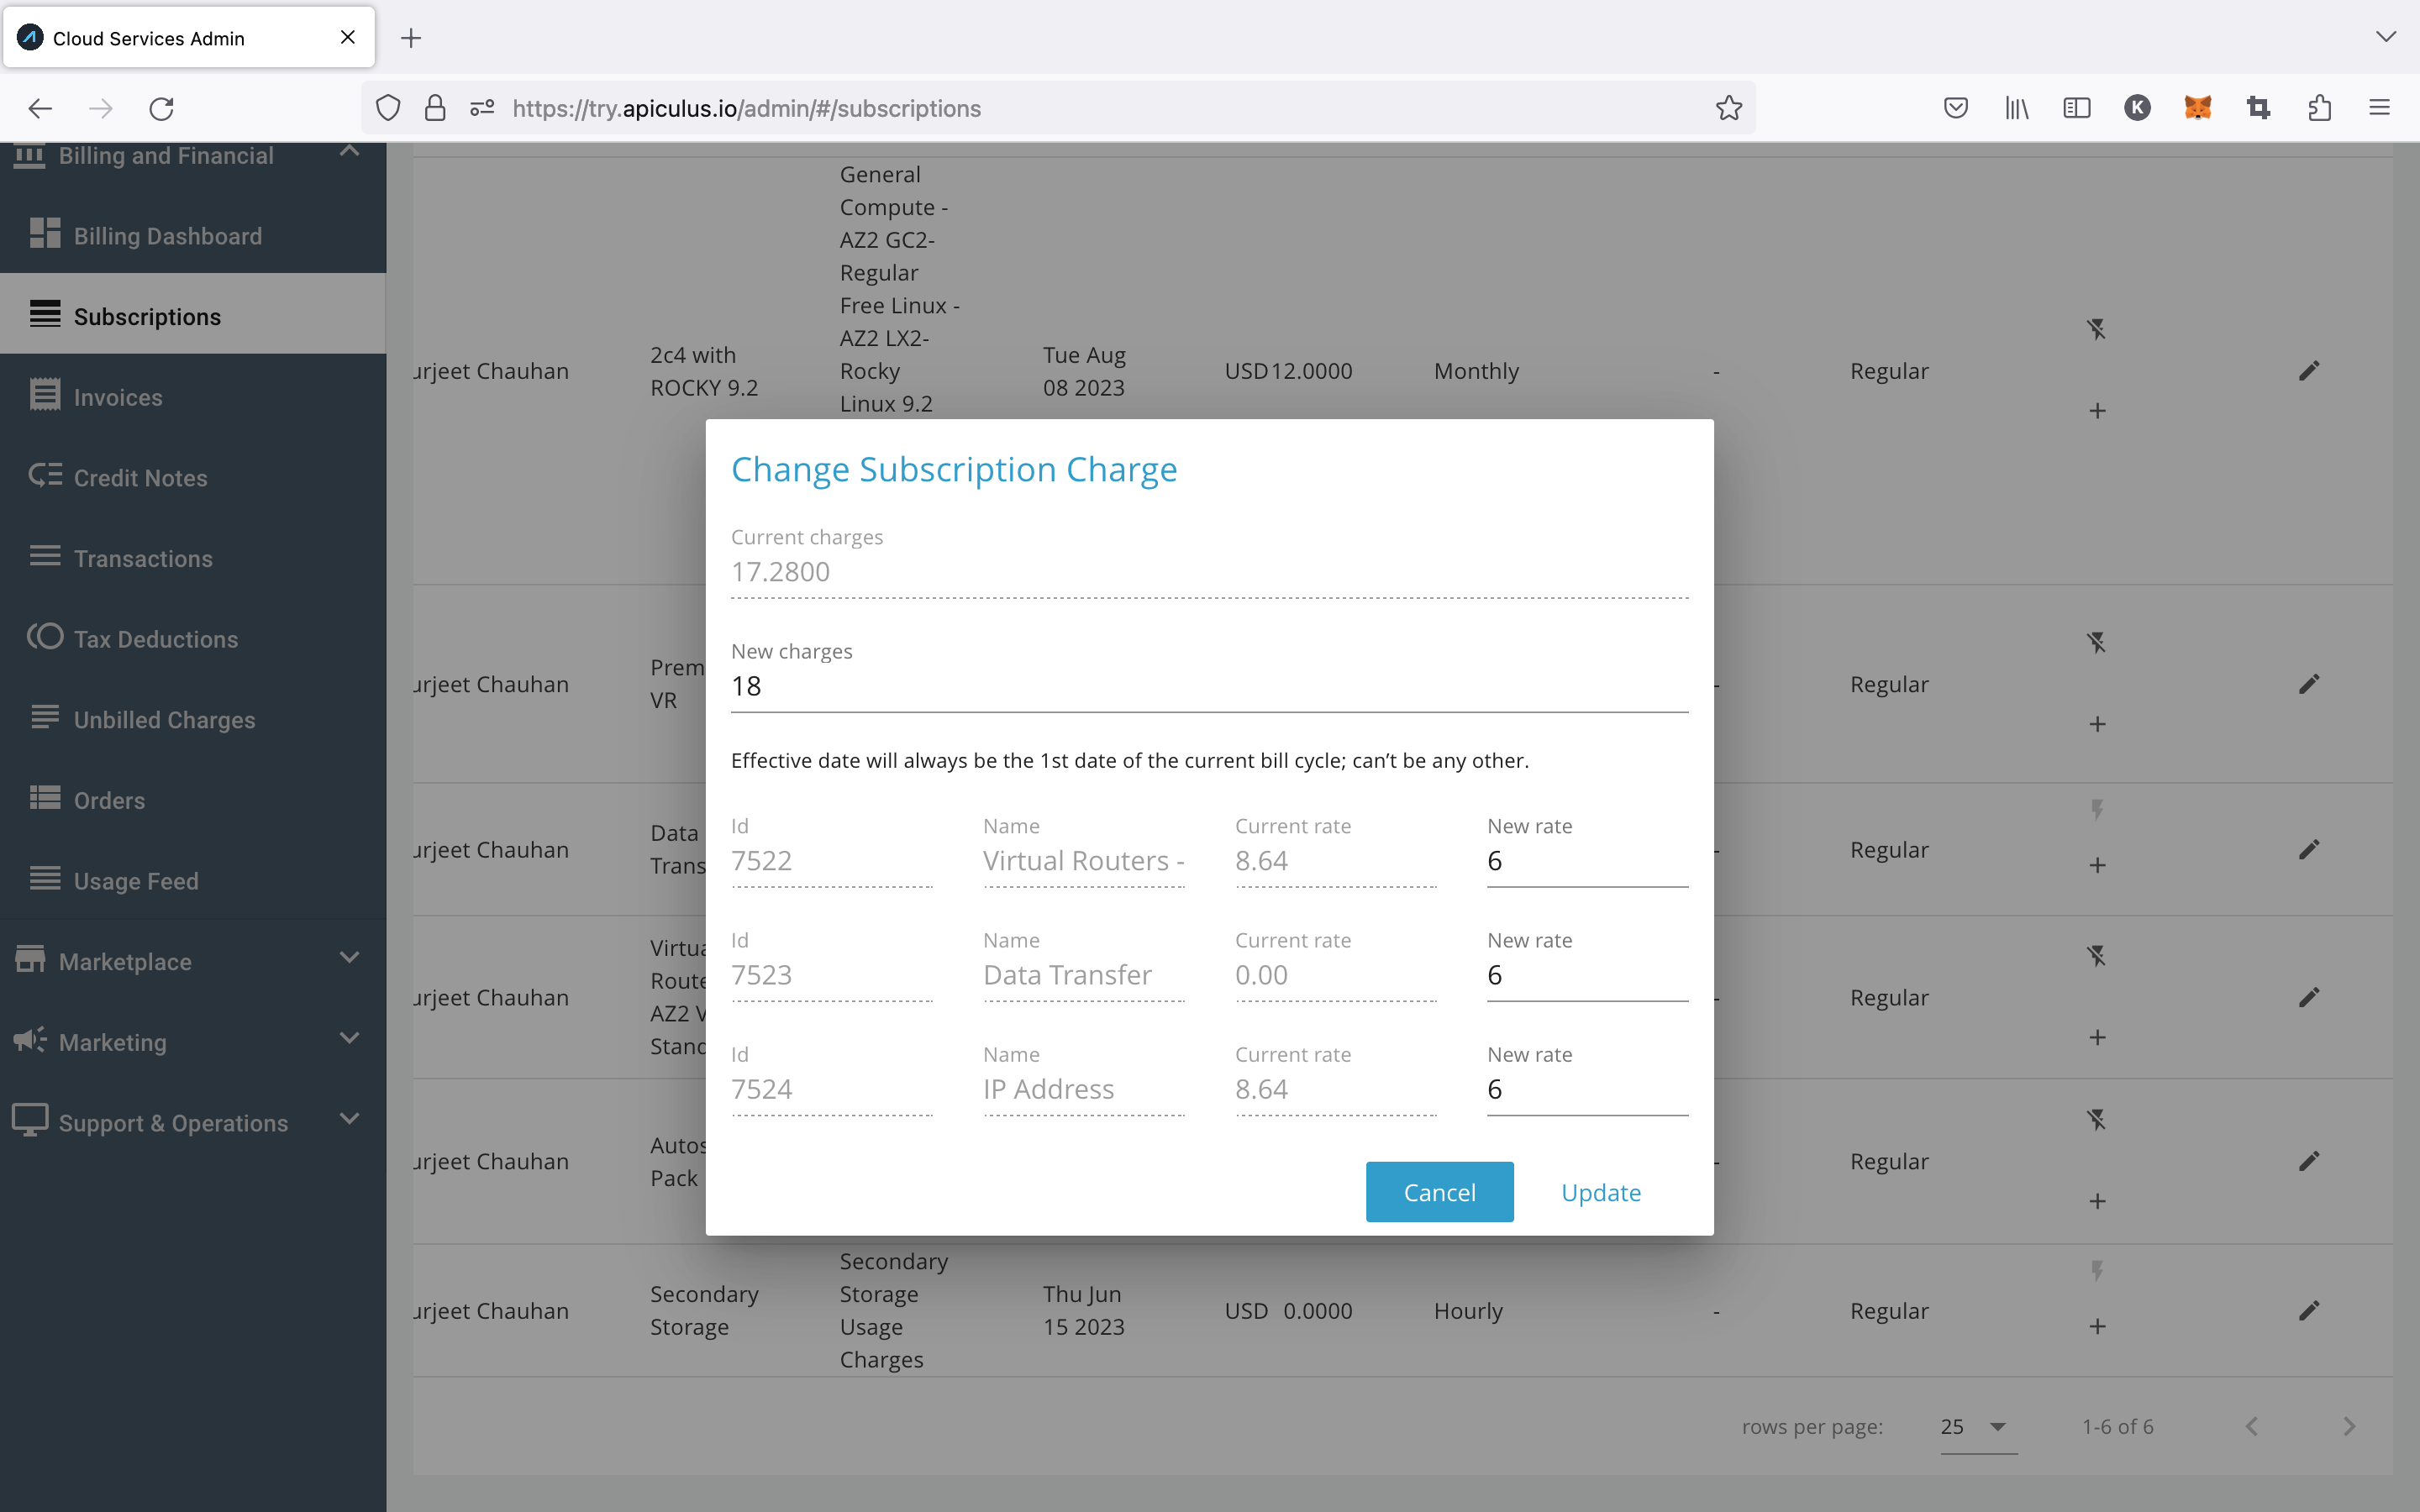Bookmark the current page with the star
This screenshot has width=2420, height=1512.
click(x=1728, y=108)
